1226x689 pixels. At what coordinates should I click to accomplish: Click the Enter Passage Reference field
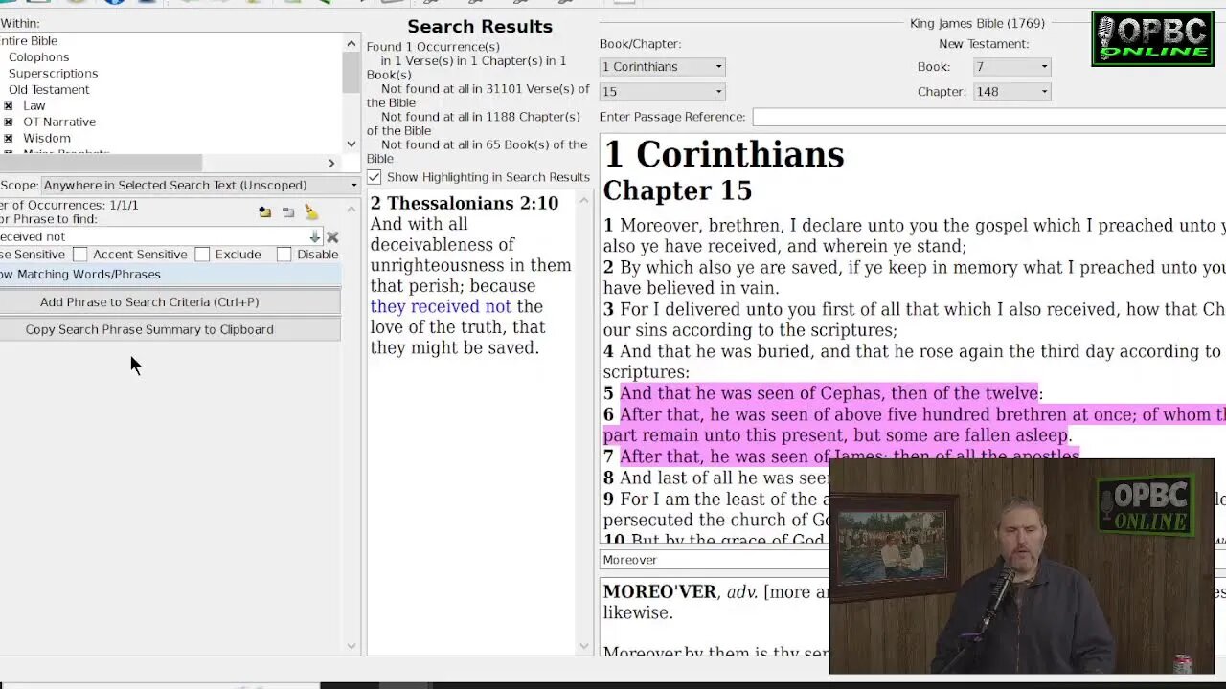click(988, 117)
